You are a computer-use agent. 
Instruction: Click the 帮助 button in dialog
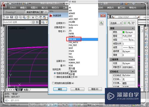95,89
